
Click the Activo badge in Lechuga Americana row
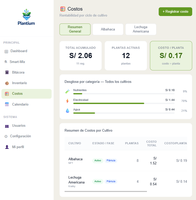98,181
